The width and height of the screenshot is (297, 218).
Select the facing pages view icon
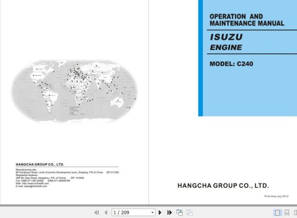tap(295, 213)
